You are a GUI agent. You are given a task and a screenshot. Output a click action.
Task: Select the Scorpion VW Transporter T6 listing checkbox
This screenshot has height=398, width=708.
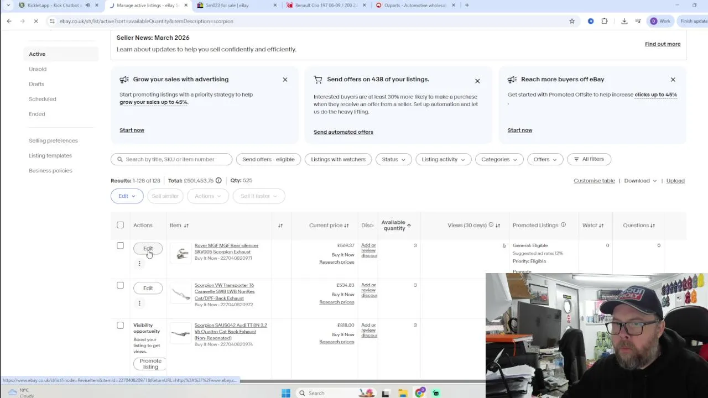pos(120,285)
